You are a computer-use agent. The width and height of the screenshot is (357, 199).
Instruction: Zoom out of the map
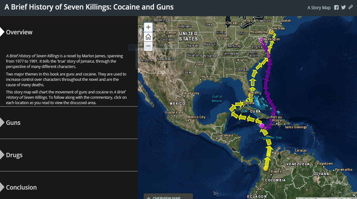pos(148,46)
